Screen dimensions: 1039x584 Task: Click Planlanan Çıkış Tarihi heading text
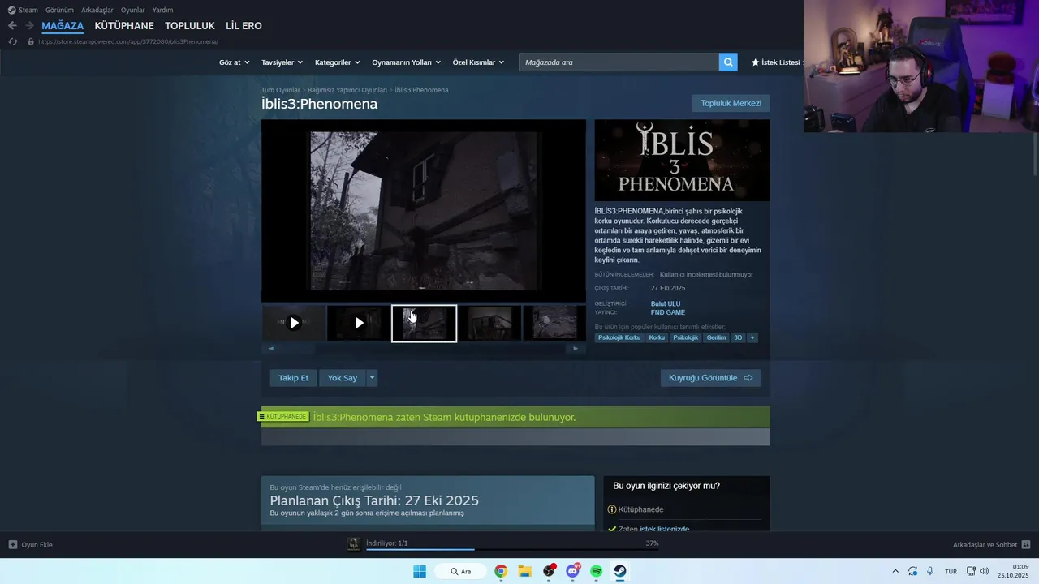374,500
